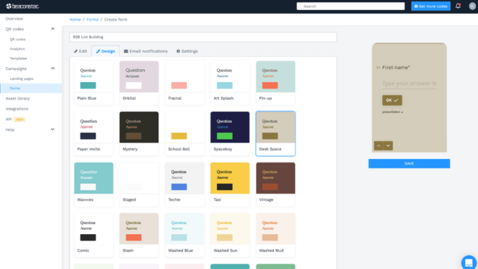
Task: Switch to the Edit tab
Action: click(x=80, y=51)
